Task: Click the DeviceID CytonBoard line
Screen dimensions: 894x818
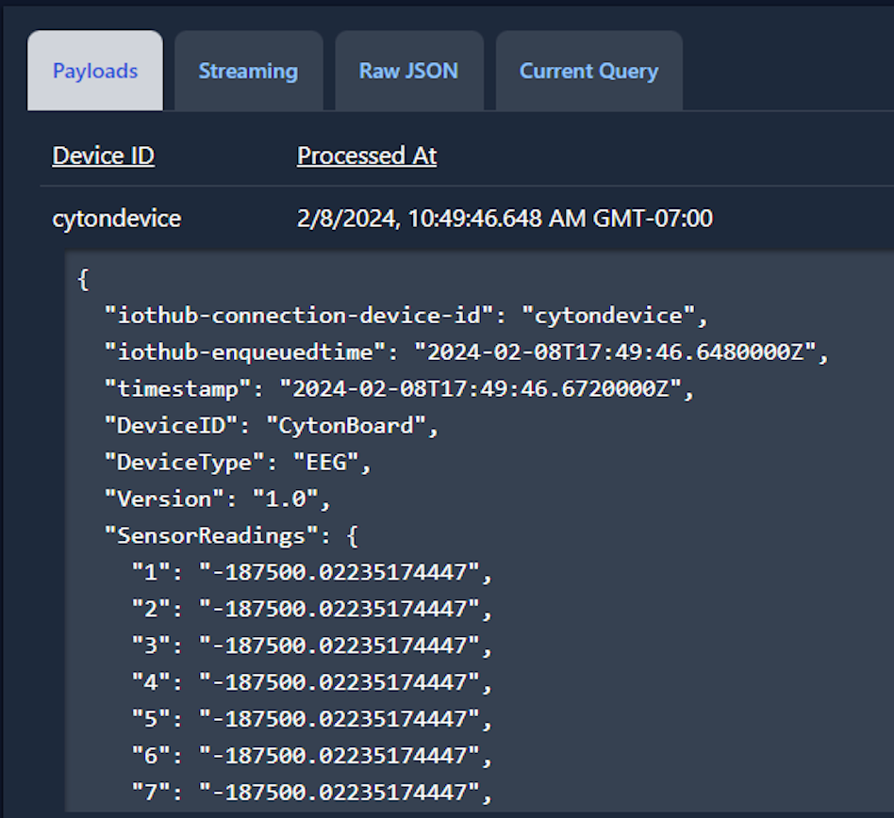Action: (272, 426)
